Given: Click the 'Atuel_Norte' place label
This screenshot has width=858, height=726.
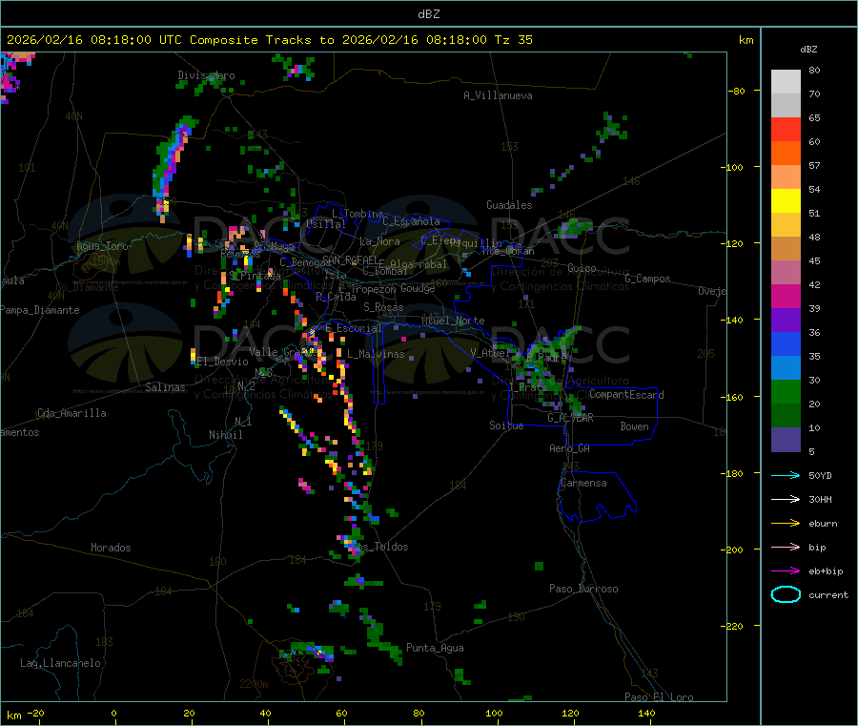Looking at the screenshot, I should click(x=453, y=321).
